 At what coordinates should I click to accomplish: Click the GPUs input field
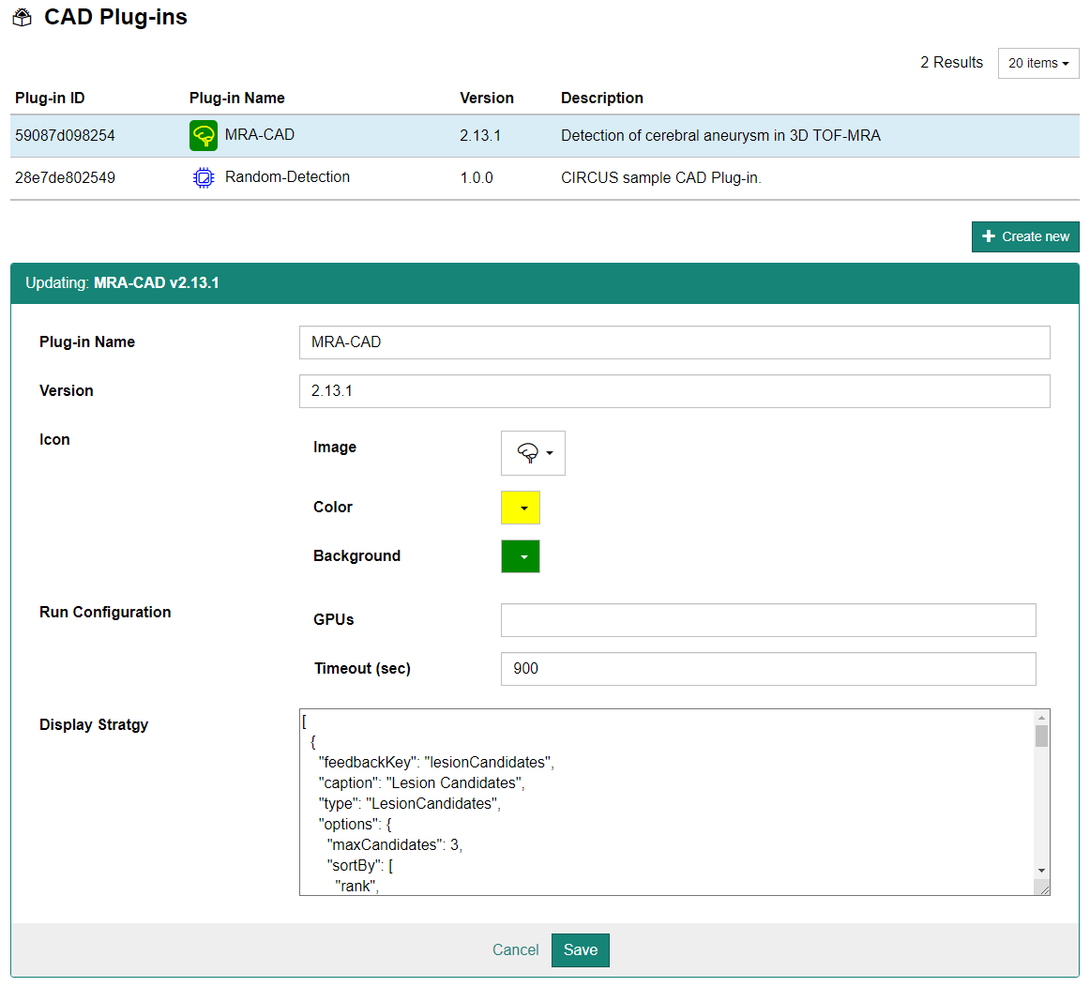point(767,620)
